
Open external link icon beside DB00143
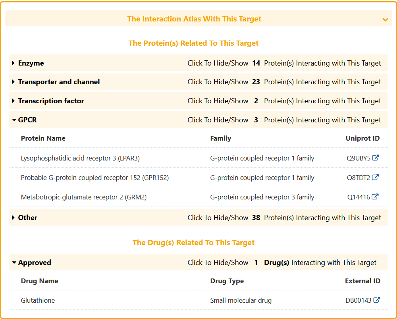coord(377,300)
